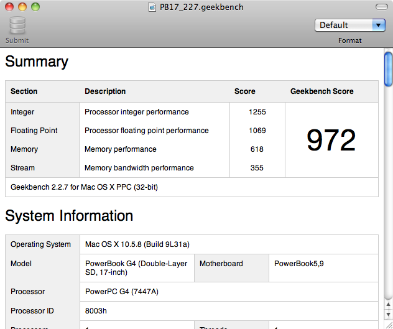Click the Section column header
The height and width of the screenshot is (329, 393).
(24, 91)
